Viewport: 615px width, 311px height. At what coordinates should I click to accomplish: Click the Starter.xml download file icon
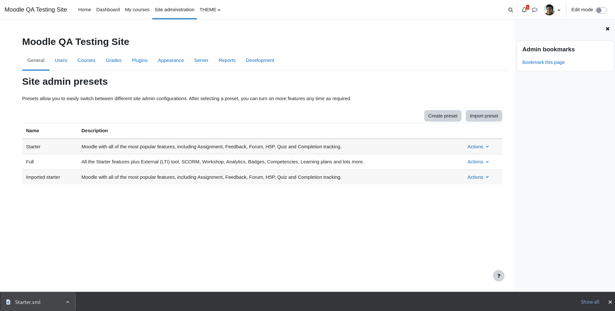point(8,302)
